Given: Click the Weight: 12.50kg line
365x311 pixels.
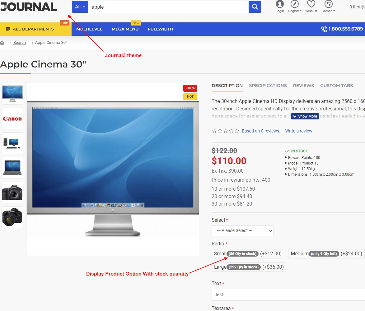Looking at the screenshot, I should pos(301,169).
